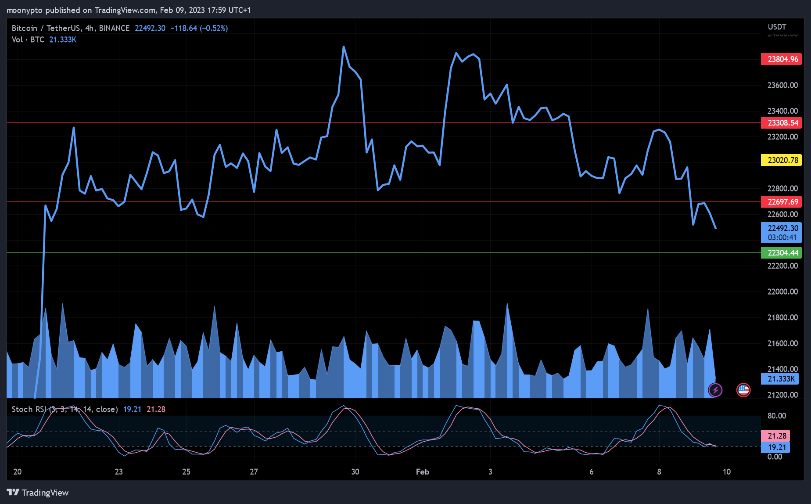Click the 22200.00 price axis tick
This screenshot has height=504, width=811.
[782, 266]
